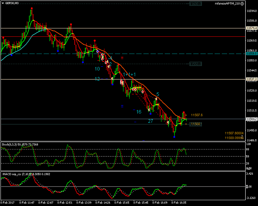Click the MACD scale value 3.426
Image resolution: width=258 pixels, height=206 pixels.
click(250, 173)
